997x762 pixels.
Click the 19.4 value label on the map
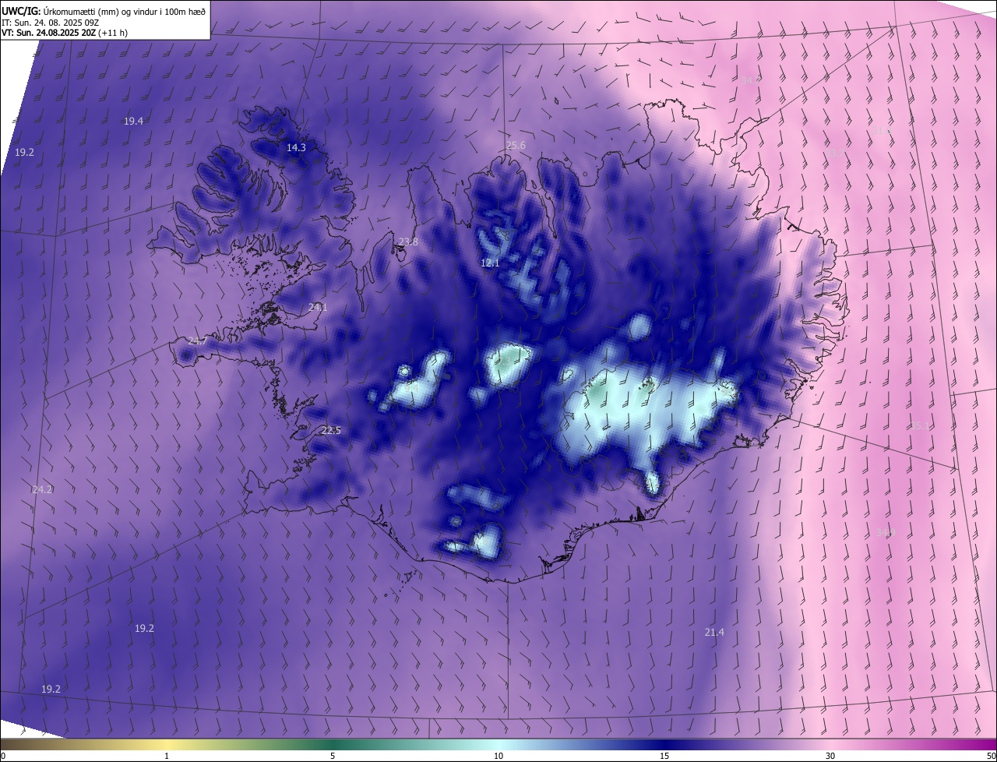(x=133, y=121)
